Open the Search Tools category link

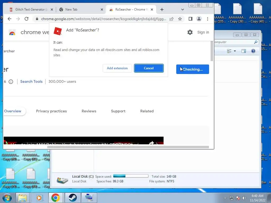31,81
